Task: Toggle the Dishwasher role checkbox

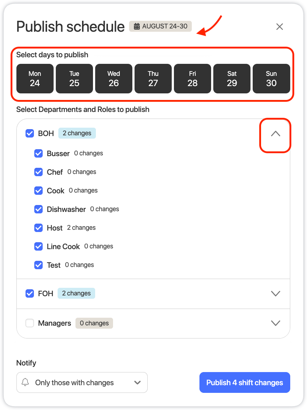Action: point(38,209)
